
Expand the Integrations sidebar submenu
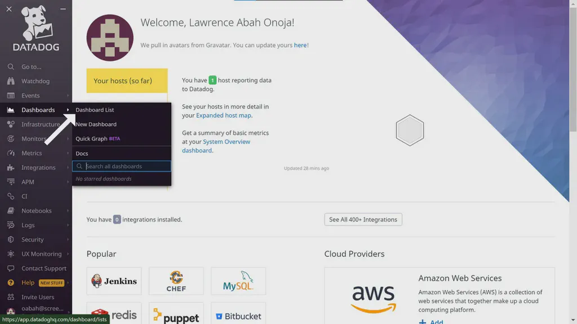(68, 167)
